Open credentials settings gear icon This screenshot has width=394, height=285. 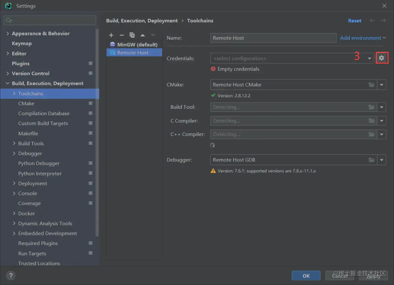[x=382, y=58]
